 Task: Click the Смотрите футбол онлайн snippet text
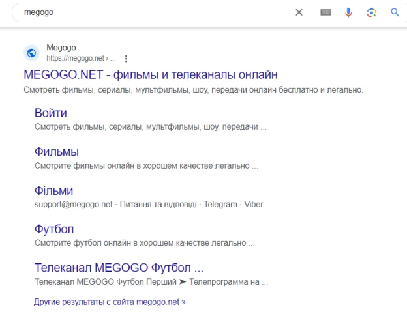pos(145,243)
